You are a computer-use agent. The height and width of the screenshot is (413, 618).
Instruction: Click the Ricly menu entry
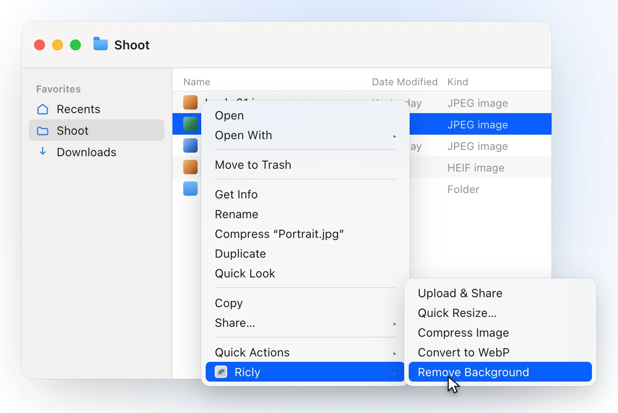pos(305,372)
